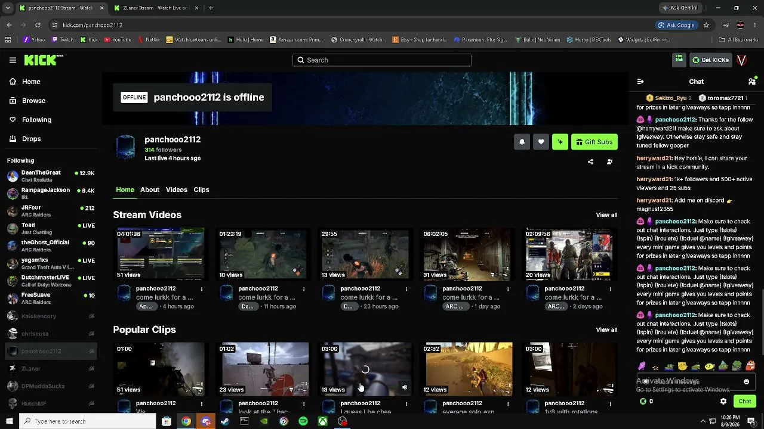Insert the orange screaming face emote

[x=750, y=366]
